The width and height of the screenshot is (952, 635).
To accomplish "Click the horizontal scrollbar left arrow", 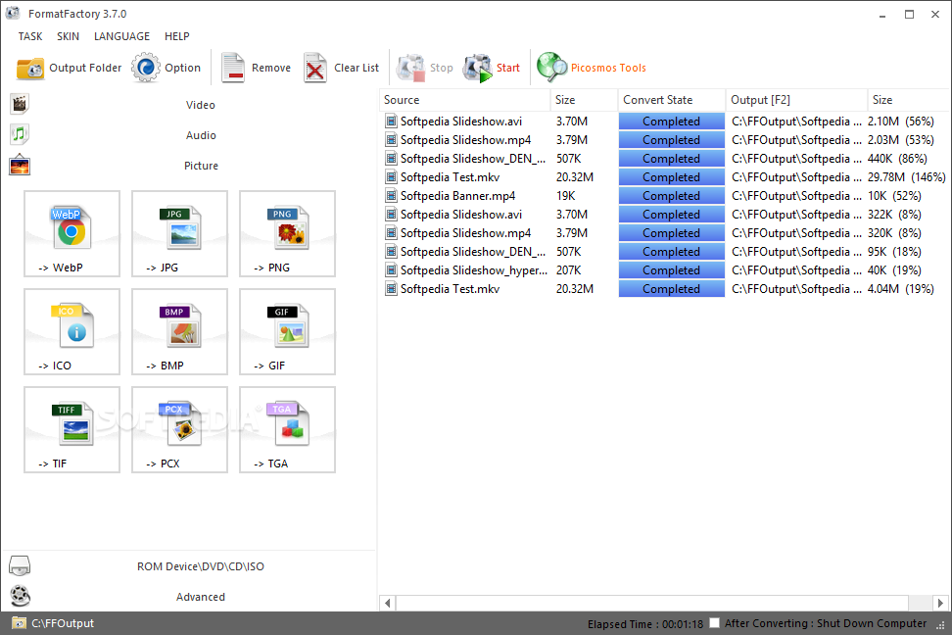I will pos(387,603).
